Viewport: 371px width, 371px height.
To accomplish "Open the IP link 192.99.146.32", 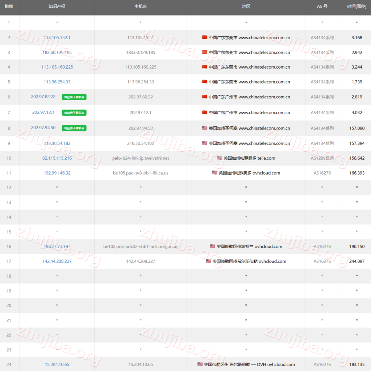I will pos(57,173).
